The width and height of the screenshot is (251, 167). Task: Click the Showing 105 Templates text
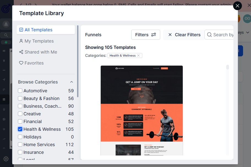(x=110, y=47)
